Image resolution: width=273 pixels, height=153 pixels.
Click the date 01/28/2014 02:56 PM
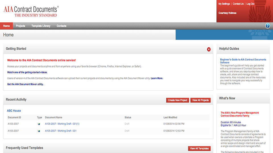pyautogui.click(x=174, y=124)
